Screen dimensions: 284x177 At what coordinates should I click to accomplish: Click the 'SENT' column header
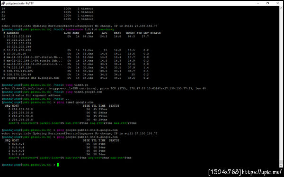pyautogui.click(x=76, y=33)
